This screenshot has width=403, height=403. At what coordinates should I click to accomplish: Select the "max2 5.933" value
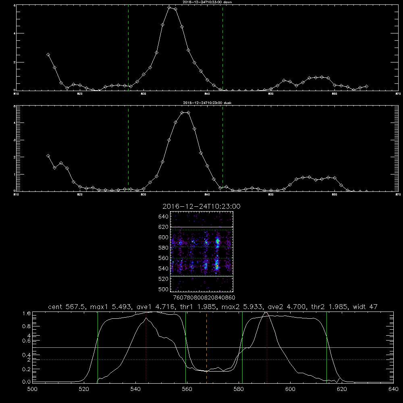point(242,307)
